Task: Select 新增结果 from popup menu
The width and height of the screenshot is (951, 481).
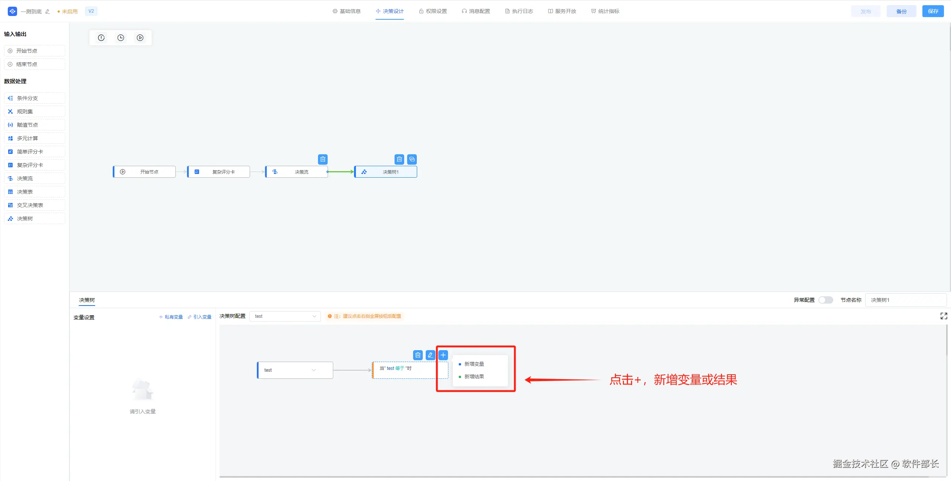Action: (x=474, y=377)
